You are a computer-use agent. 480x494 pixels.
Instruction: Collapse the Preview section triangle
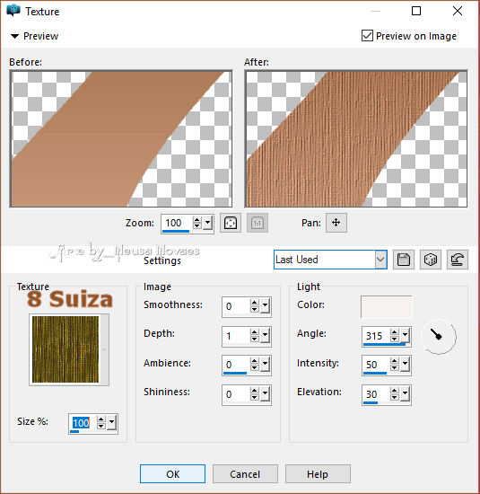(14, 36)
